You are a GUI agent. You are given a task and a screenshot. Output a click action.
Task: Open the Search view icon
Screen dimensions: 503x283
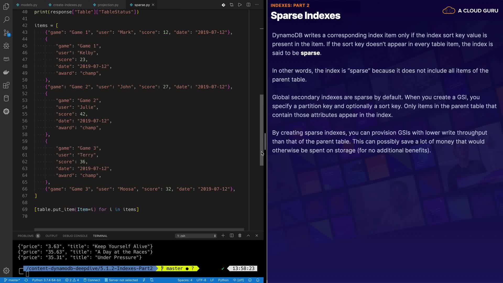pyautogui.click(x=6, y=20)
